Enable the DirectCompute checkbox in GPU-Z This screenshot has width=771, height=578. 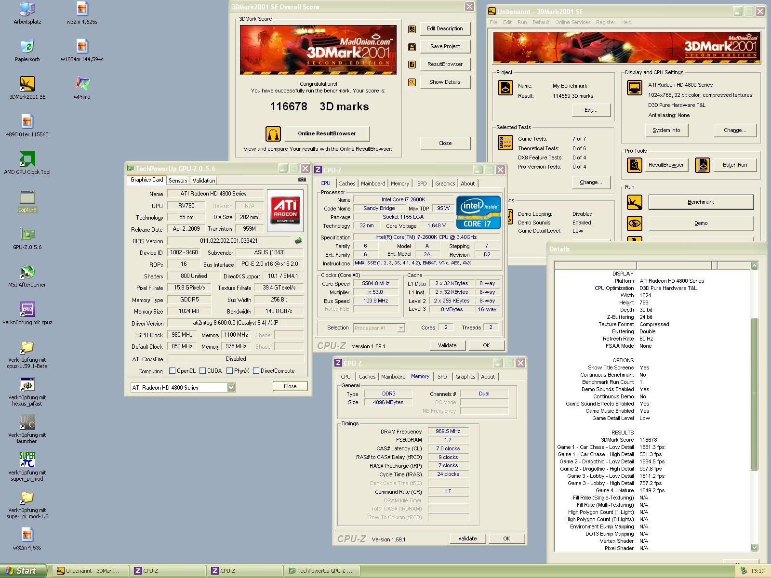point(256,371)
